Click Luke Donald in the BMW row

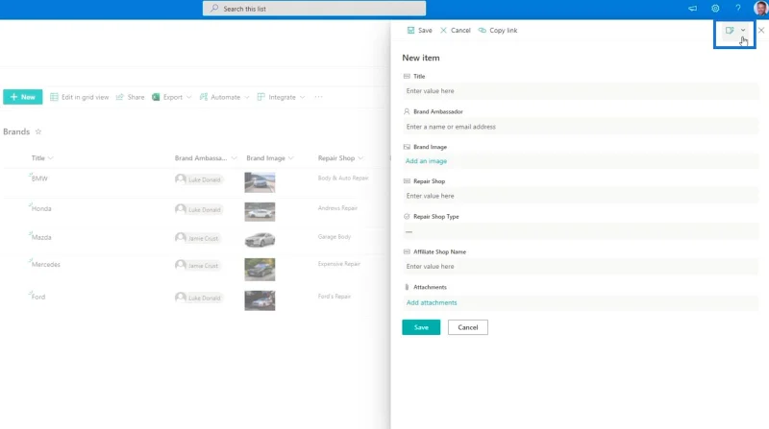pyautogui.click(x=199, y=179)
